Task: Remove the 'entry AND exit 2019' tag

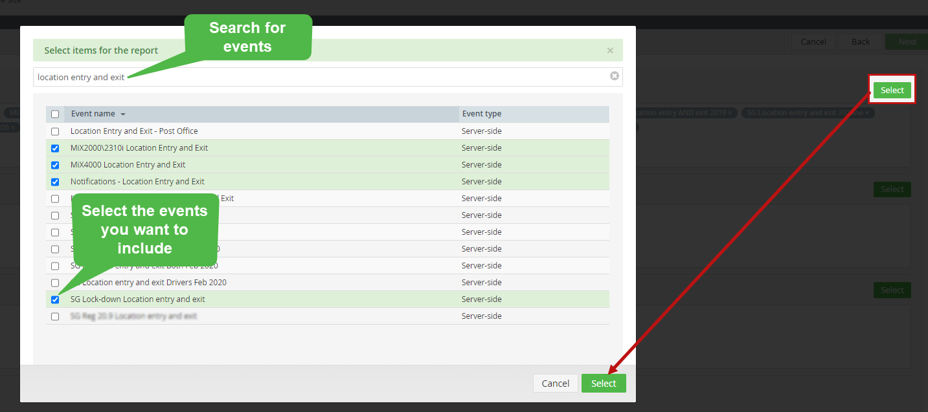Action: pos(730,113)
